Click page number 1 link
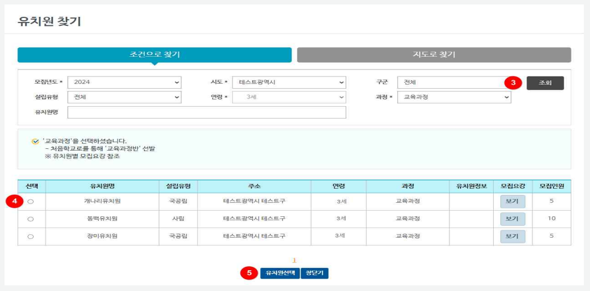 [294, 260]
